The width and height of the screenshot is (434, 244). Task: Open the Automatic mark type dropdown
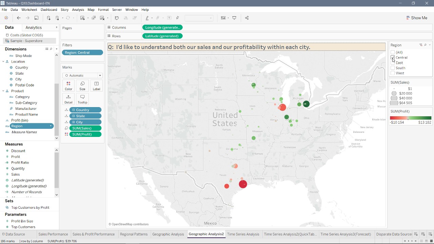coord(82,76)
